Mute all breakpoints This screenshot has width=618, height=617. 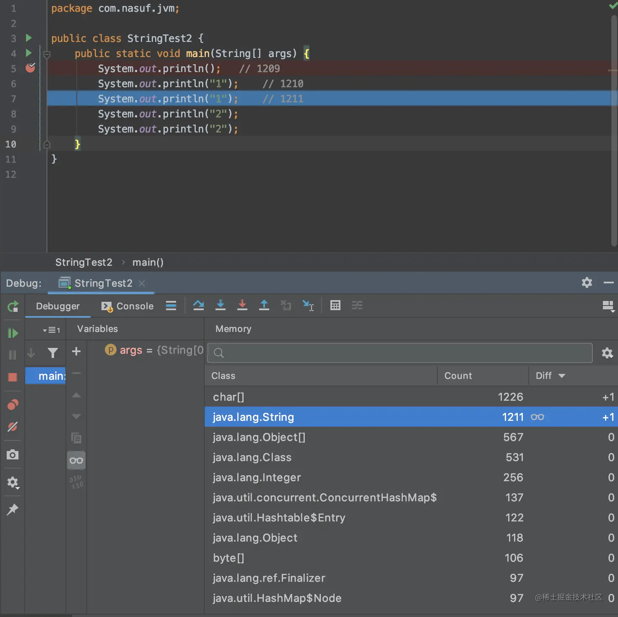tap(13, 427)
